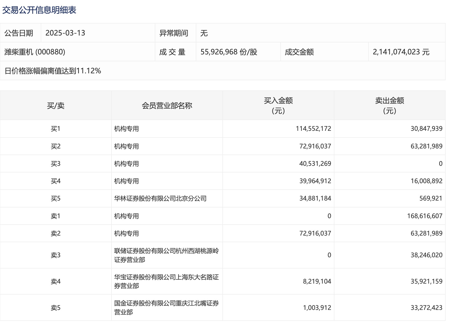
Task: Click sell amount 16,008,892
Action: (x=426, y=181)
